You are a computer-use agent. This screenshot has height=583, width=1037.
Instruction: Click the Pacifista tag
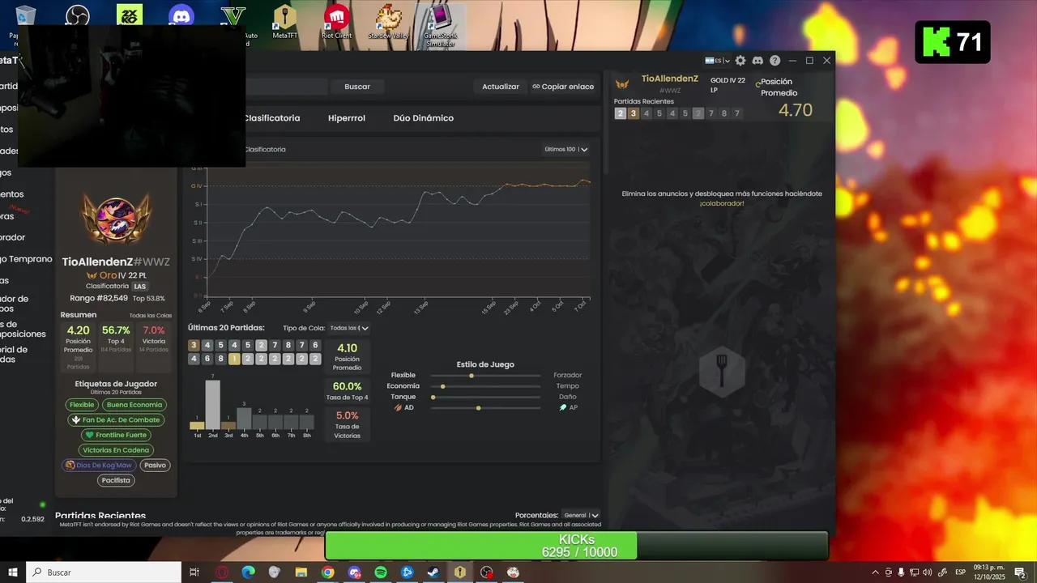(116, 480)
